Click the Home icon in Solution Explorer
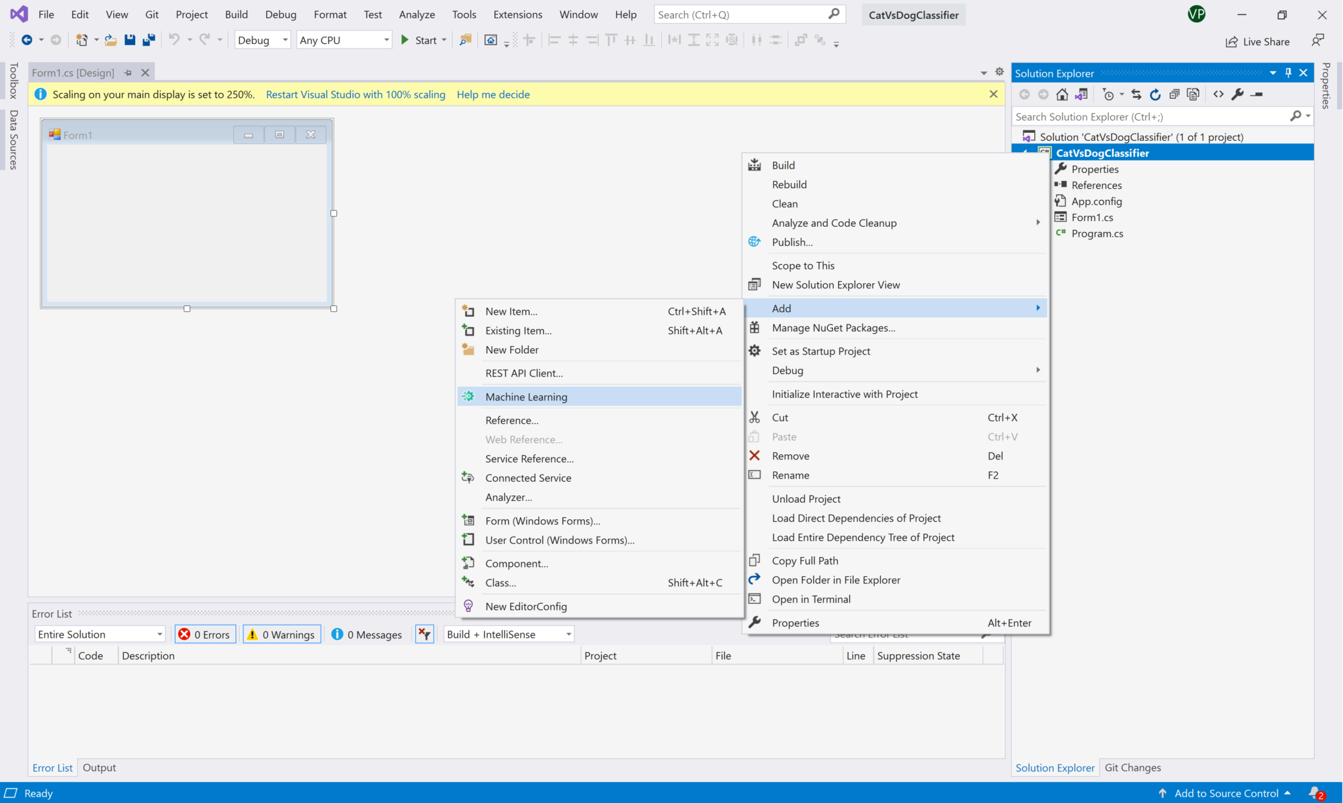This screenshot has height=803, width=1343. 1062,94
